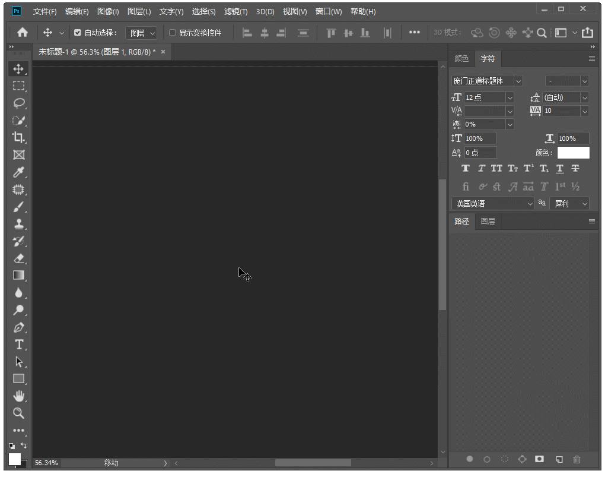Align left edges icon in options bar

247,33
